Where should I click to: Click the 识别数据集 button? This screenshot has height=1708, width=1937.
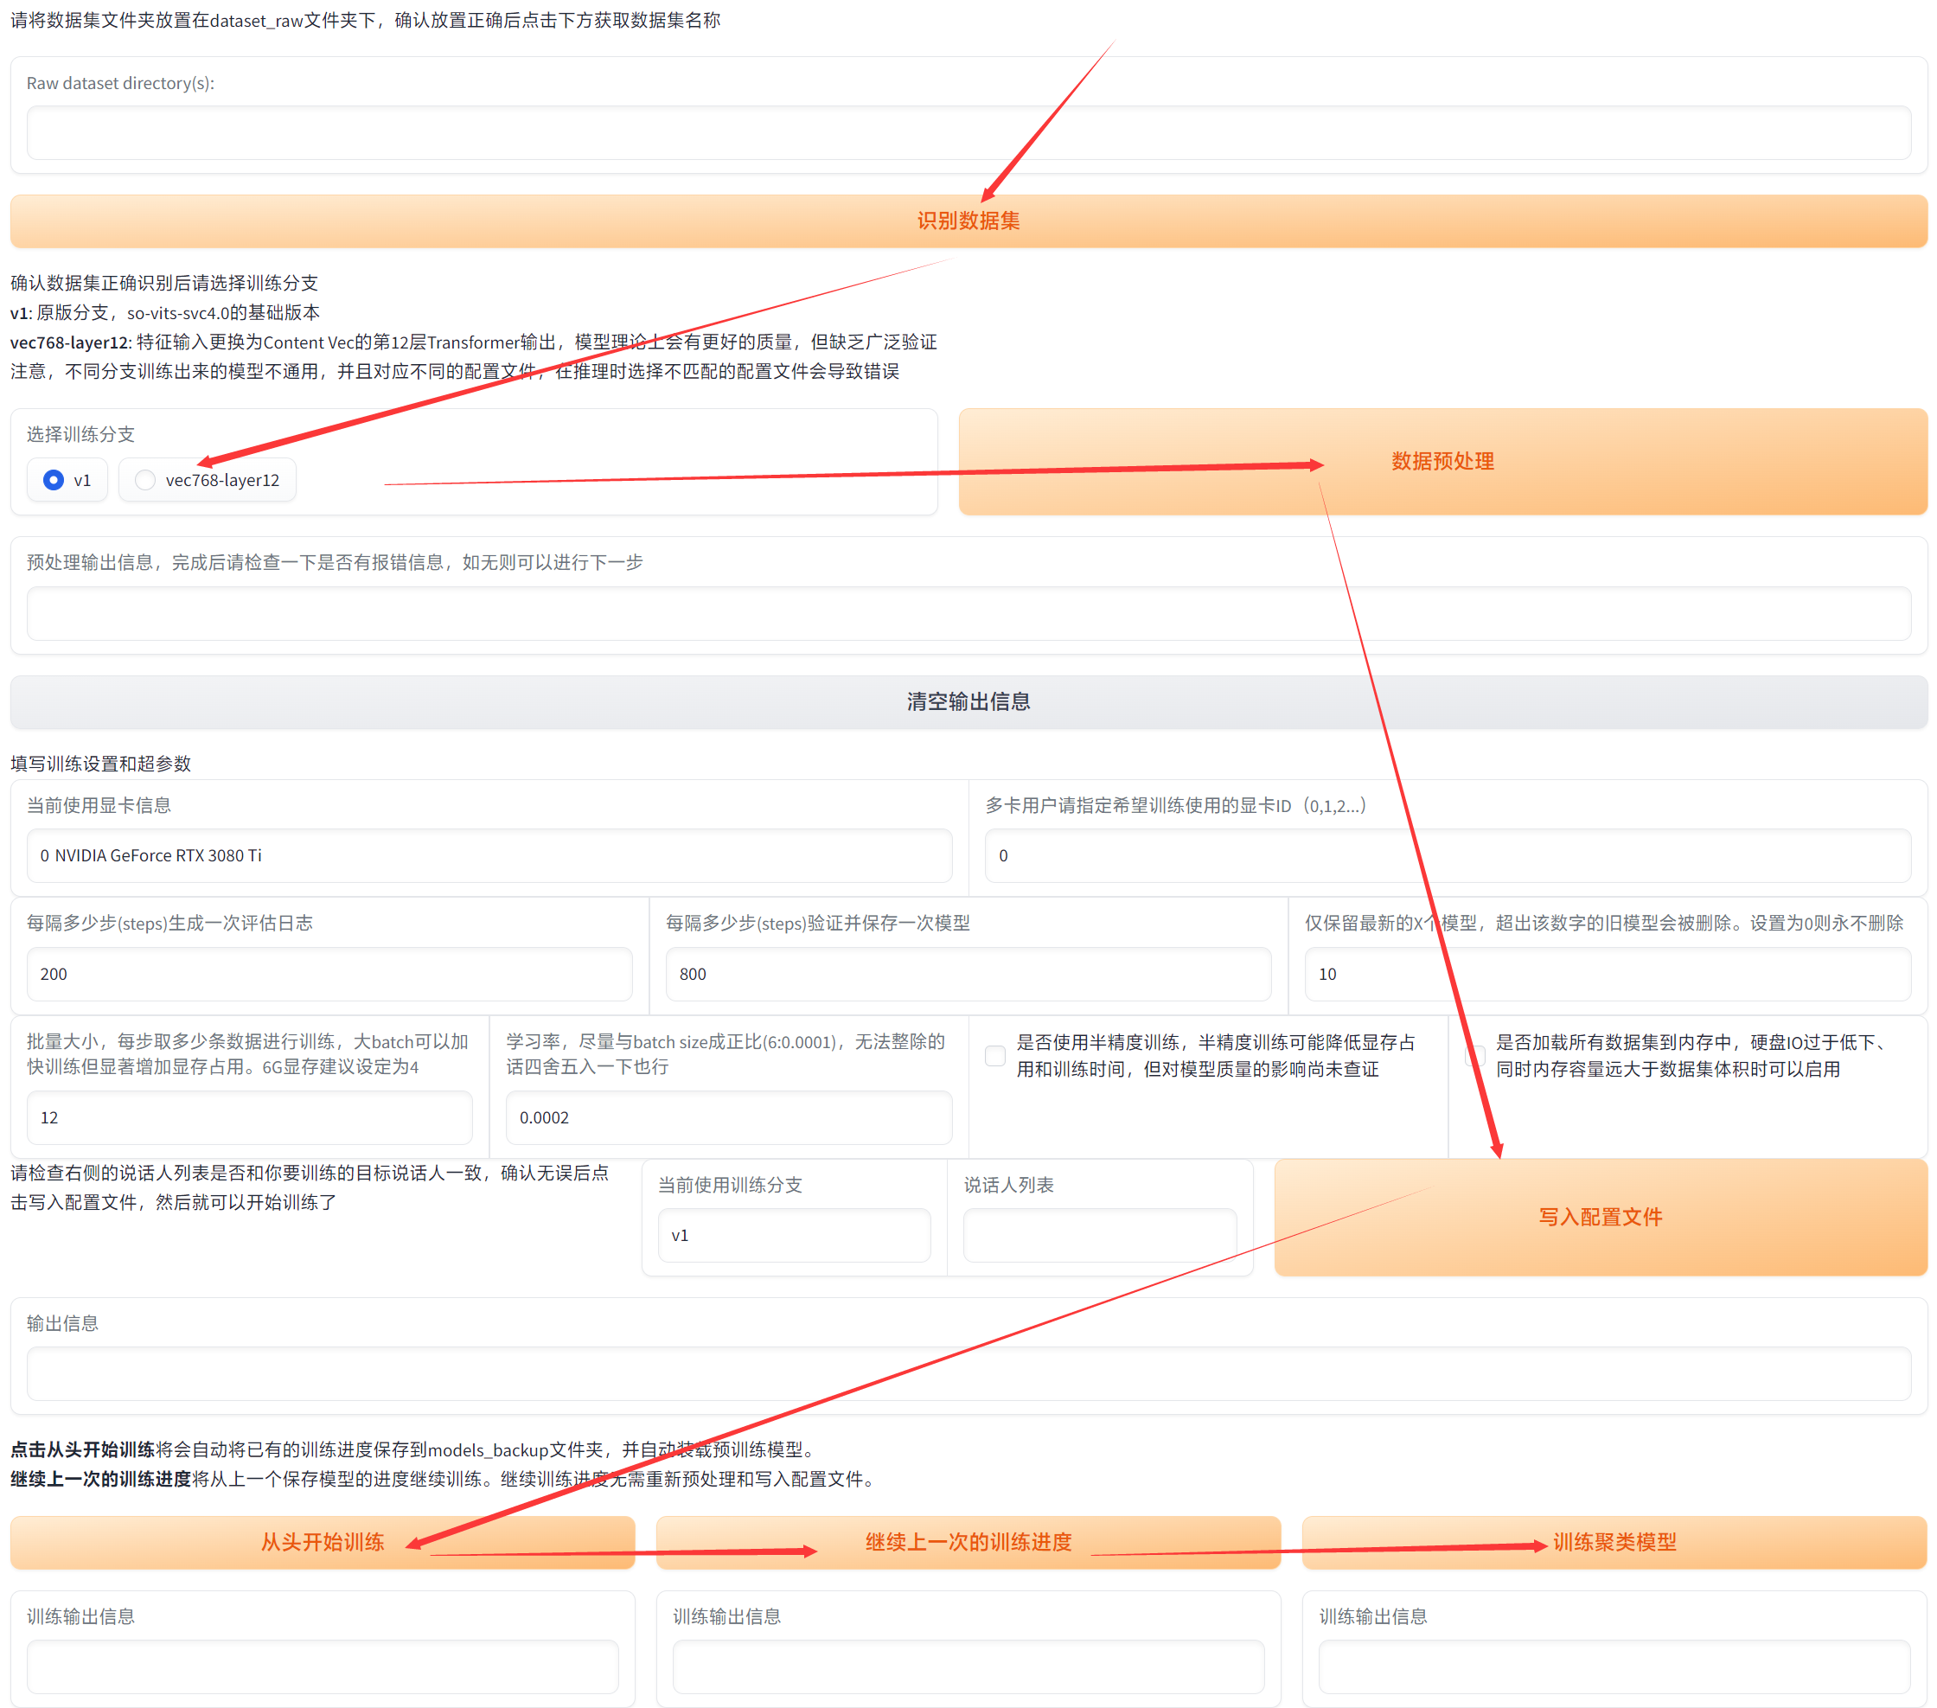968,221
